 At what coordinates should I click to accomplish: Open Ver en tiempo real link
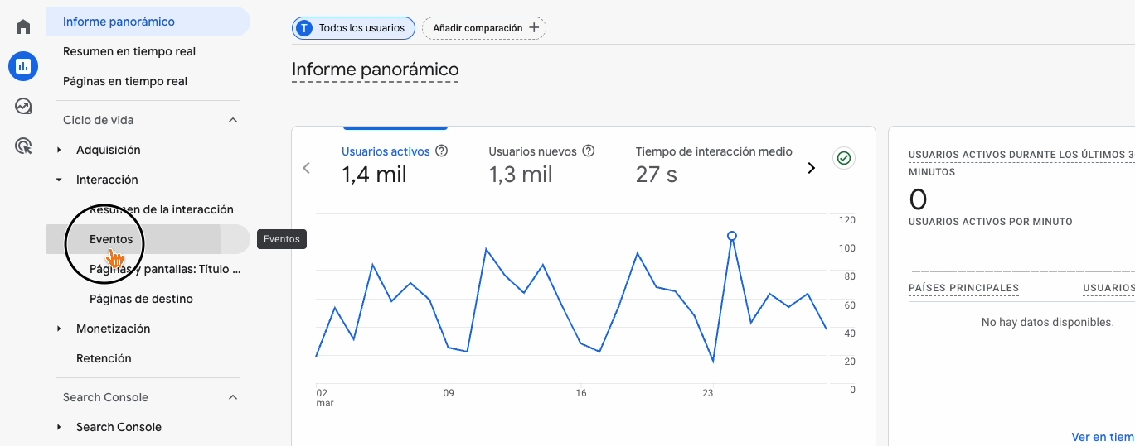[1103, 437]
